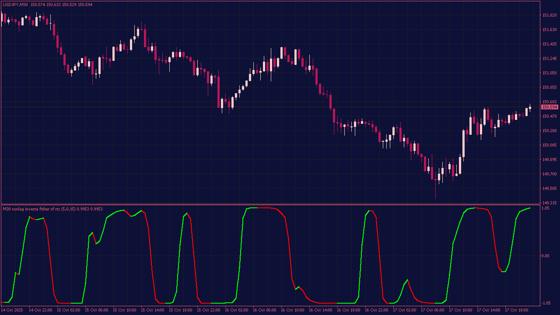Click the 0.00 indicator scale value
This screenshot has width=560, height=315.
point(546,255)
